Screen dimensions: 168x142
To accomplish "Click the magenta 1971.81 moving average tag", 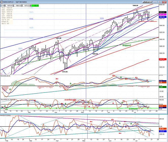I will 162,14.
